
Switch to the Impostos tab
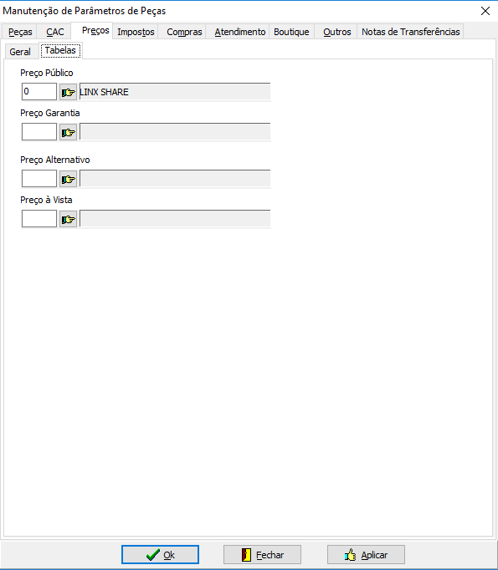(x=136, y=32)
